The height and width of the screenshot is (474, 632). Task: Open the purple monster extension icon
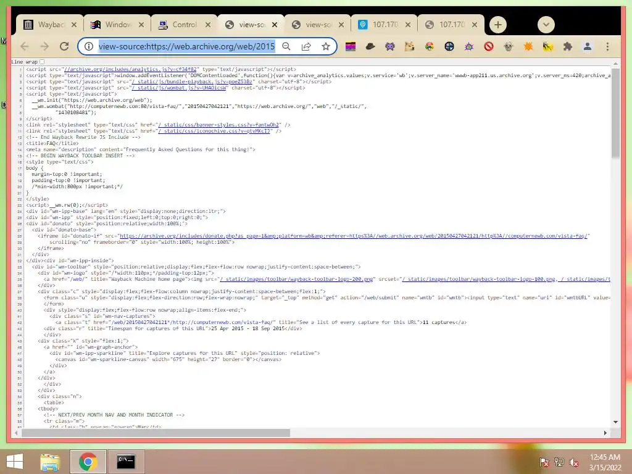[x=390, y=47]
